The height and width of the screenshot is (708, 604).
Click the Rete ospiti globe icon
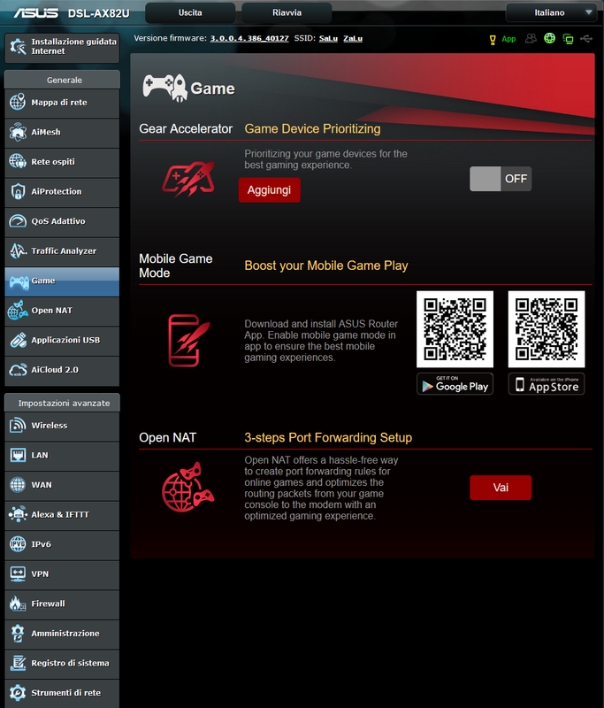18,161
